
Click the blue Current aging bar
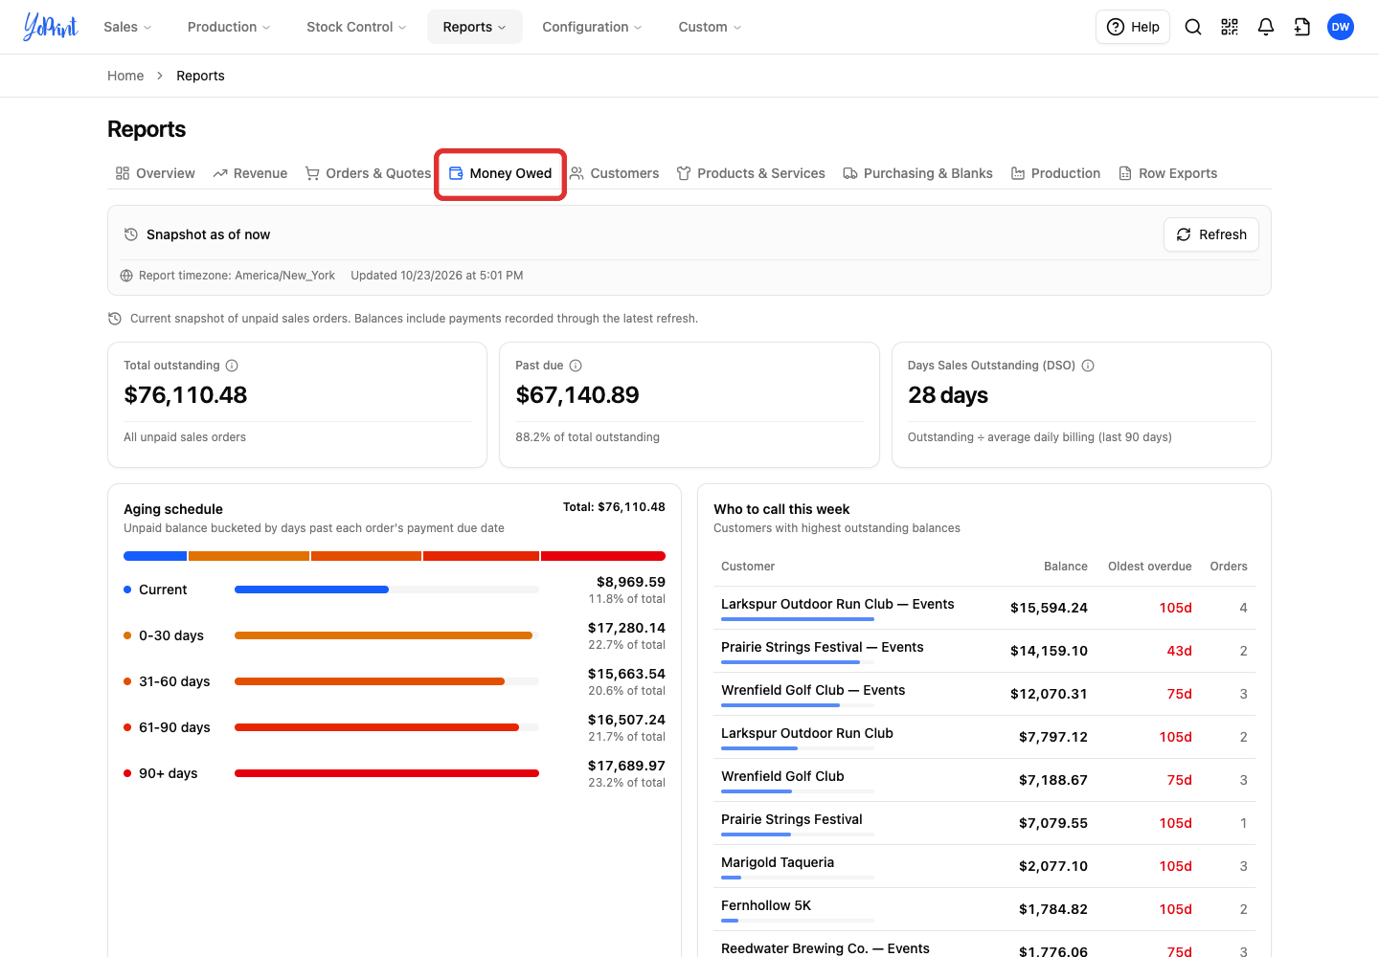(311, 590)
